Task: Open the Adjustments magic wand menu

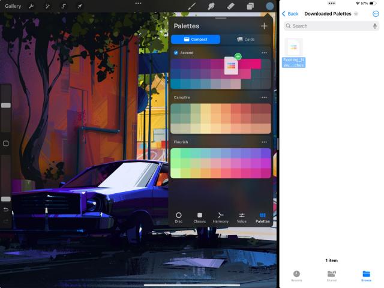Action: 47,6
